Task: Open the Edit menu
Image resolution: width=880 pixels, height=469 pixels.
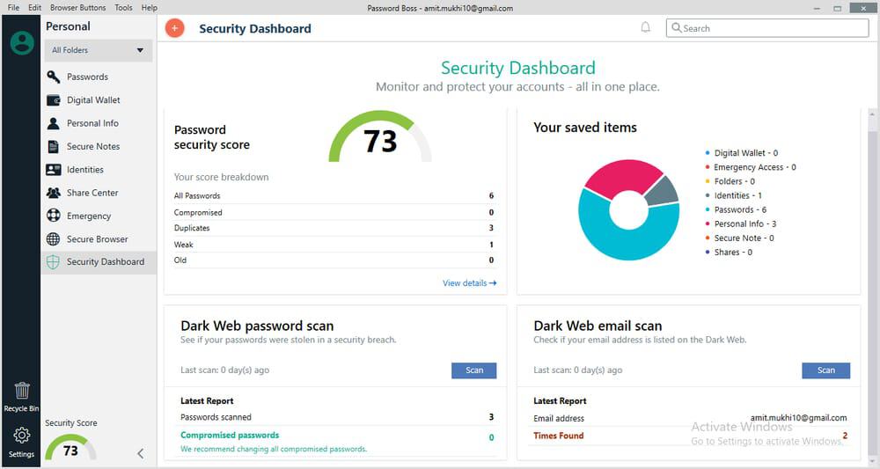Action: (x=35, y=7)
